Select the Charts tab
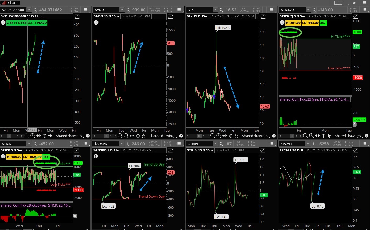Viewport: 370px width, 230px height. tap(10, 3)
